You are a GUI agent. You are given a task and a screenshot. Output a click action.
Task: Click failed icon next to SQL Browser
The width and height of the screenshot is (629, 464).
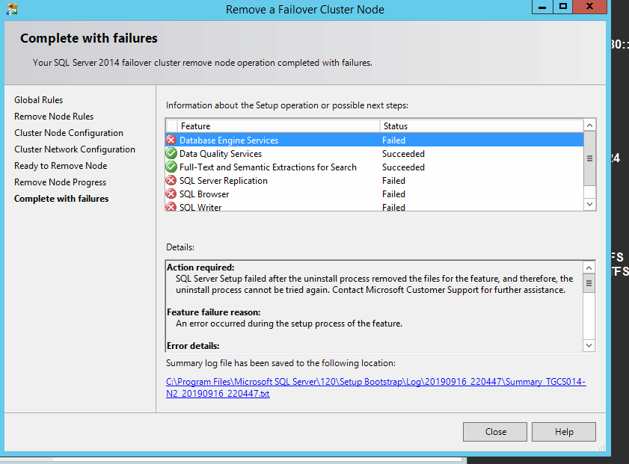pyautogui.click(x=171, y=194)
